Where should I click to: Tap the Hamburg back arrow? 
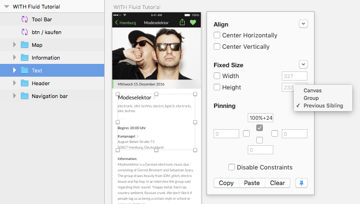click(117, 23)
